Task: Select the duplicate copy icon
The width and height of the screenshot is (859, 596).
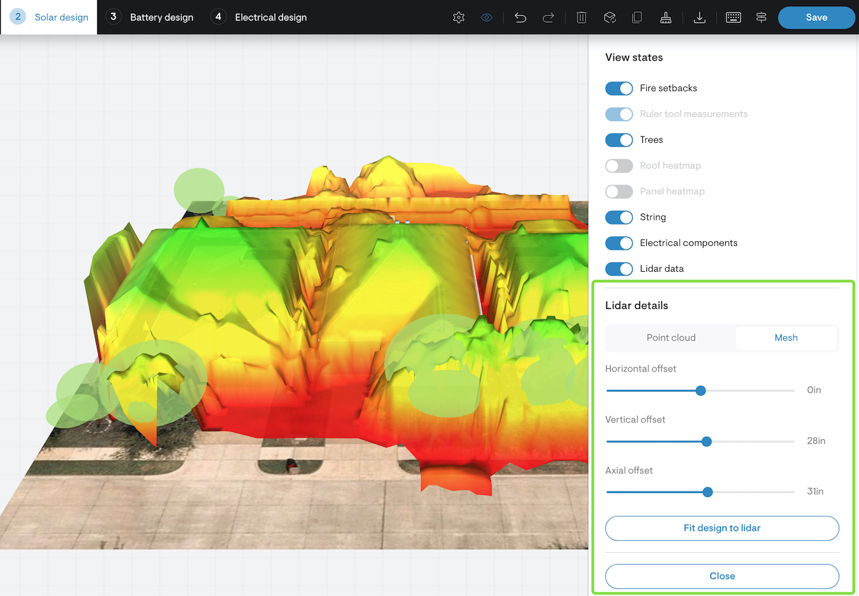Action: (x=637, y=17)
